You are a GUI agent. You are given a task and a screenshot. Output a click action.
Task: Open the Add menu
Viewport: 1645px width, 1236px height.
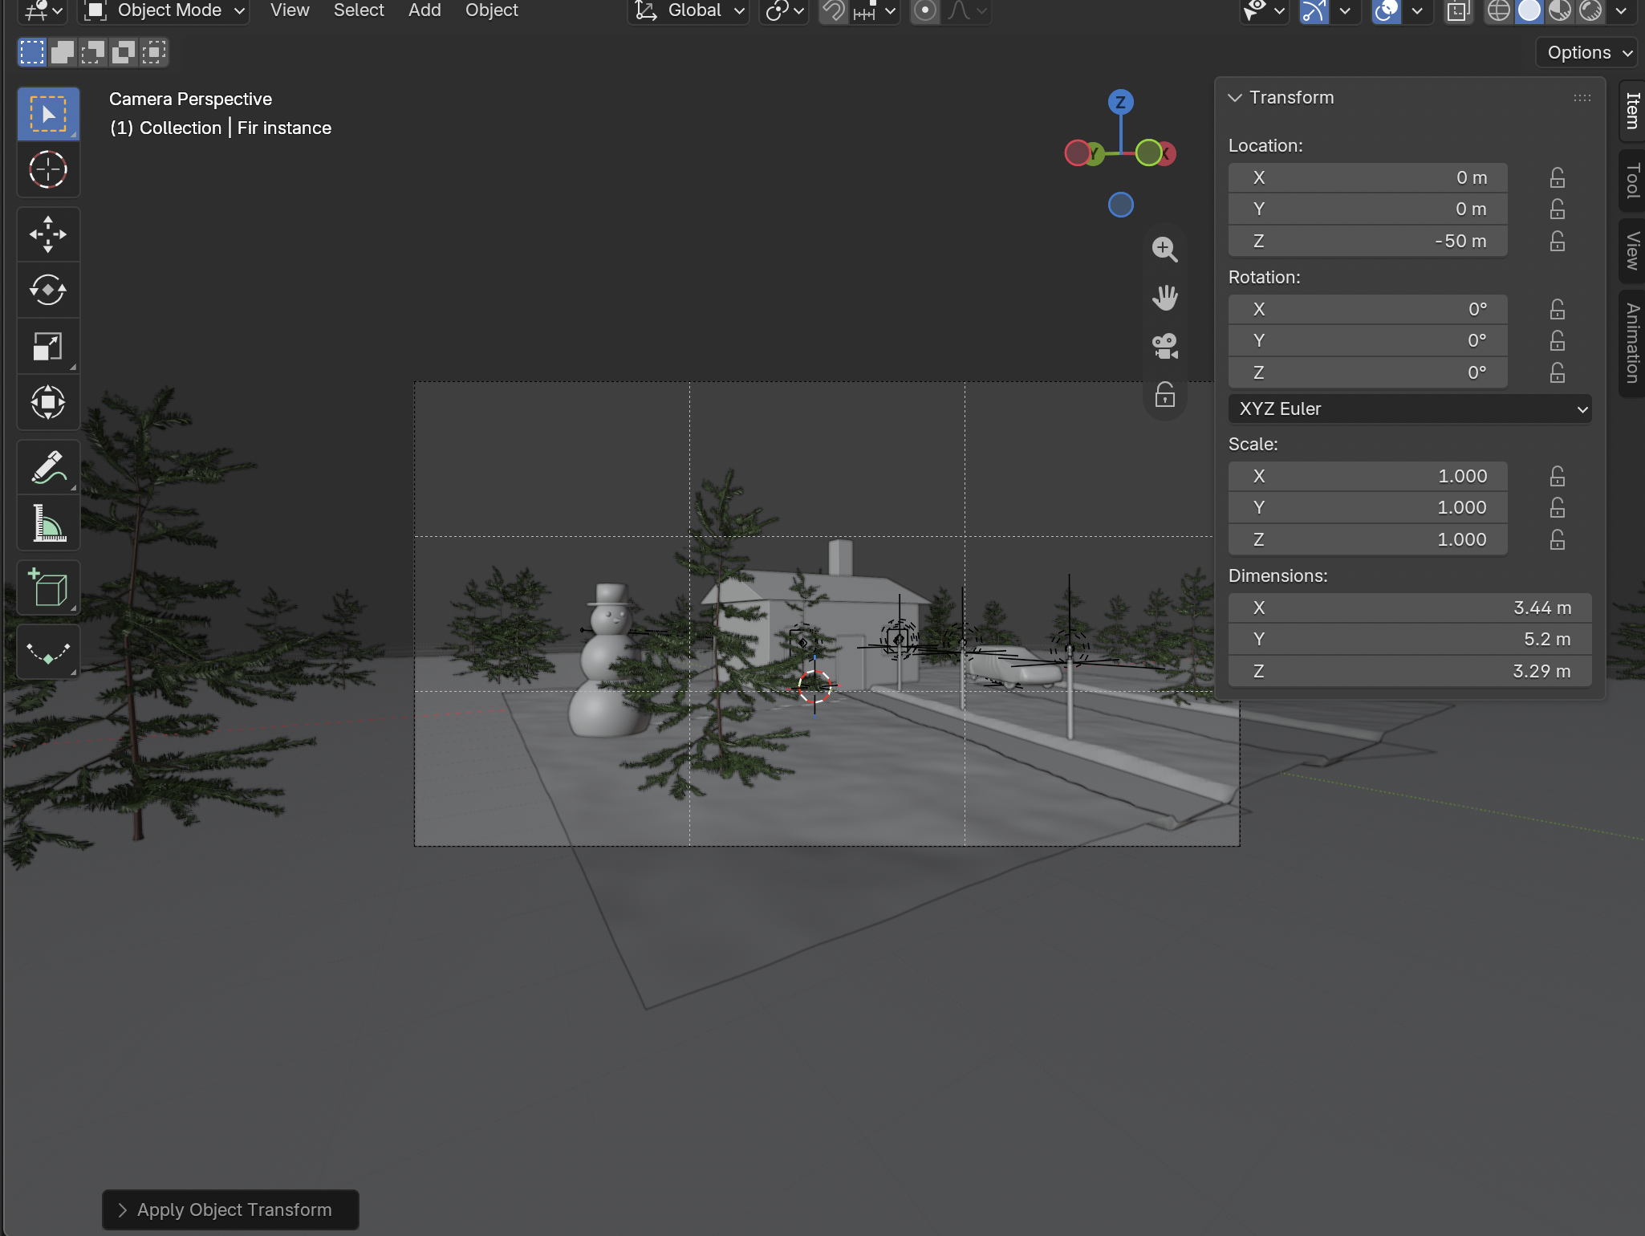point(424,10)
